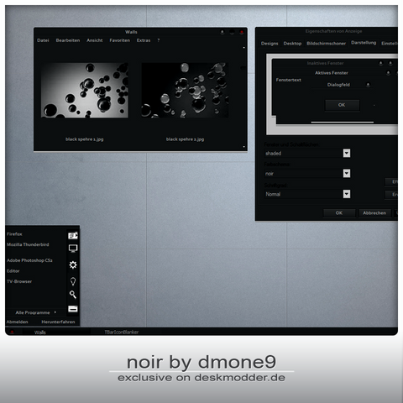Open the magnifier search icon

(x=73, y=295)
